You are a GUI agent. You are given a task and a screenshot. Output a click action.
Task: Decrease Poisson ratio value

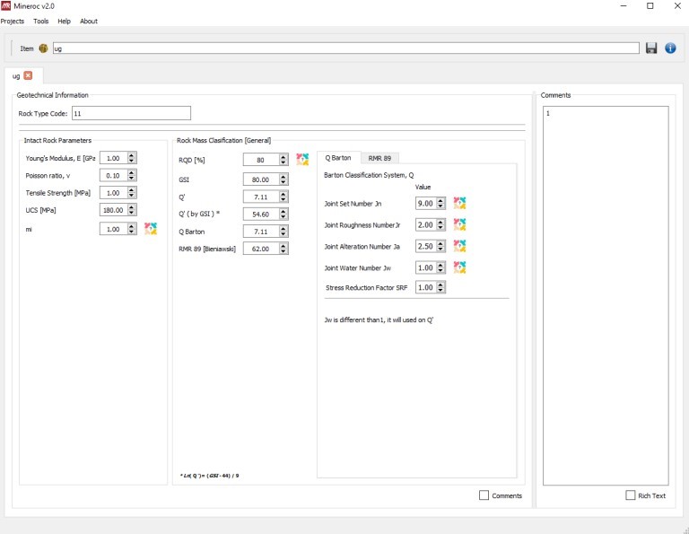point(131,179)
